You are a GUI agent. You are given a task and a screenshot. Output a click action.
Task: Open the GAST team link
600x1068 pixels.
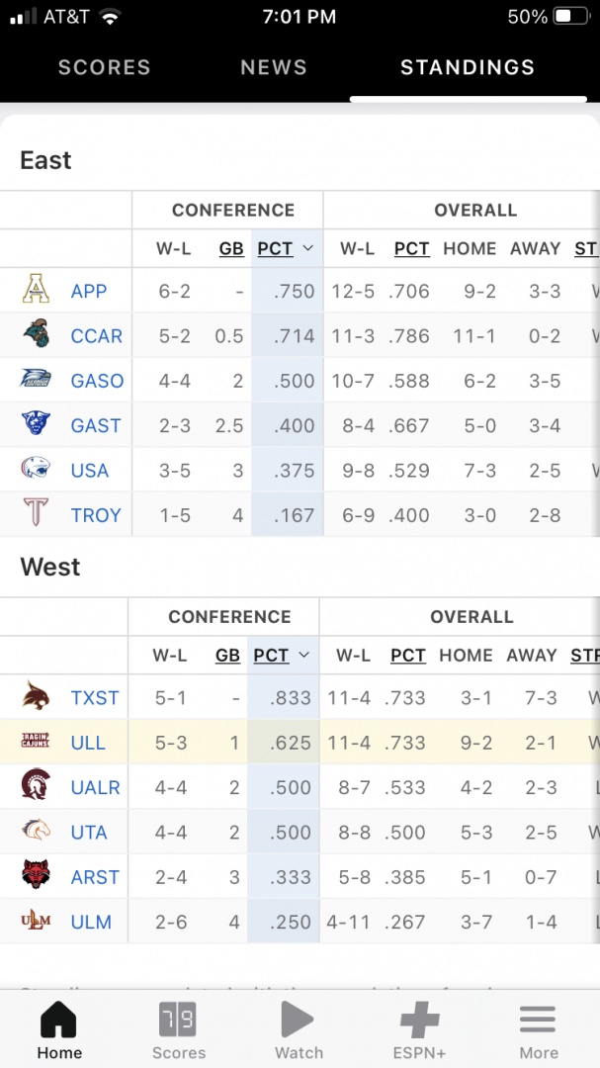point(96,425)
